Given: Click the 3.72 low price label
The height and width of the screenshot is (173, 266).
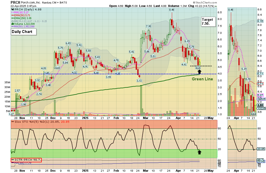Looking at the screenshot, I should pos(139,81).
